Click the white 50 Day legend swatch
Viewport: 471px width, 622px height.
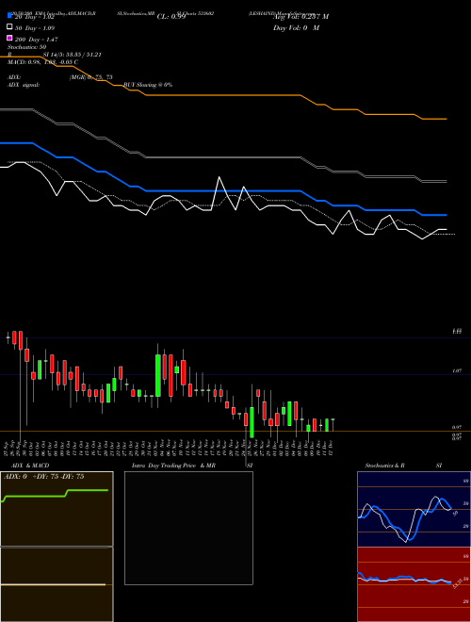9,26
